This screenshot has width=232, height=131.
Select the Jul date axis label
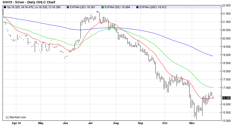(x=90, y=123)
